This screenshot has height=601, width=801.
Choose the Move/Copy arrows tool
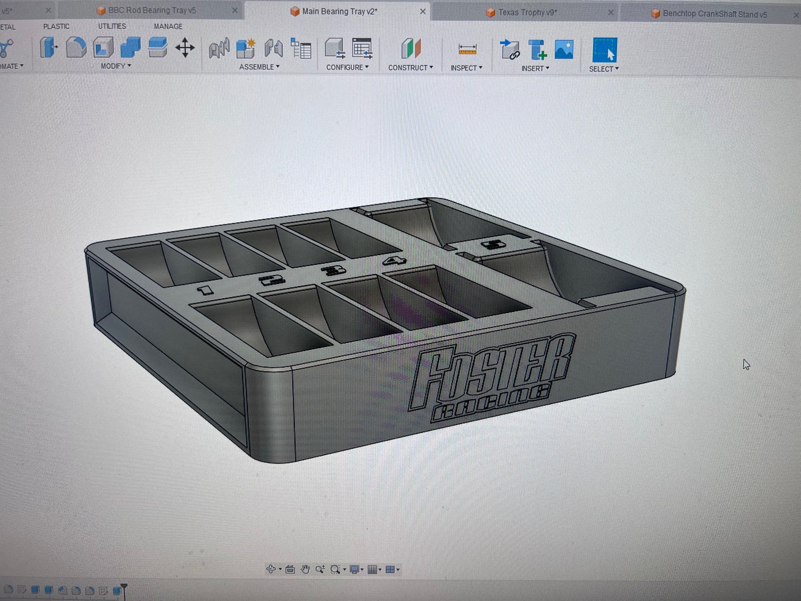point(185,48)
